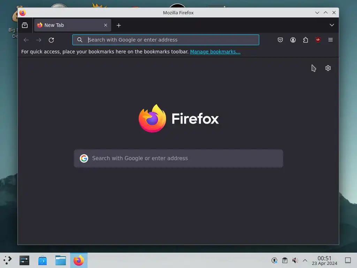Close the Mozilla Firefox window
Screen dimensions: 357x268
coord(334,13)
